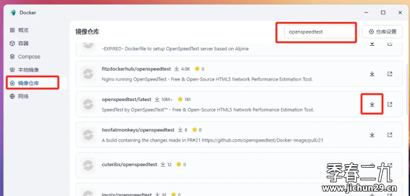410x196 pixels.
Task: Click the Docker app logo icon
Action: 13,13
